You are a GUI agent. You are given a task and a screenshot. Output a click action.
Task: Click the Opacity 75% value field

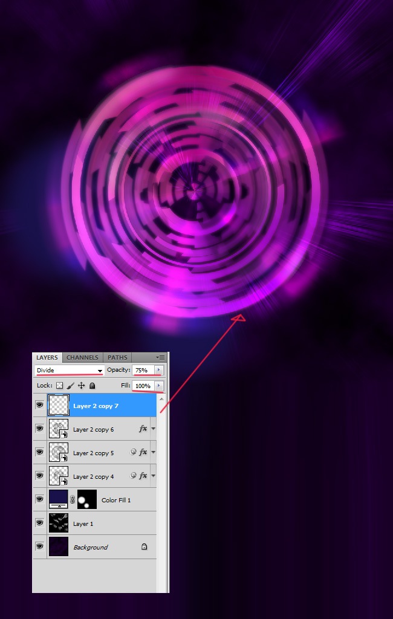tap(143, 371)
